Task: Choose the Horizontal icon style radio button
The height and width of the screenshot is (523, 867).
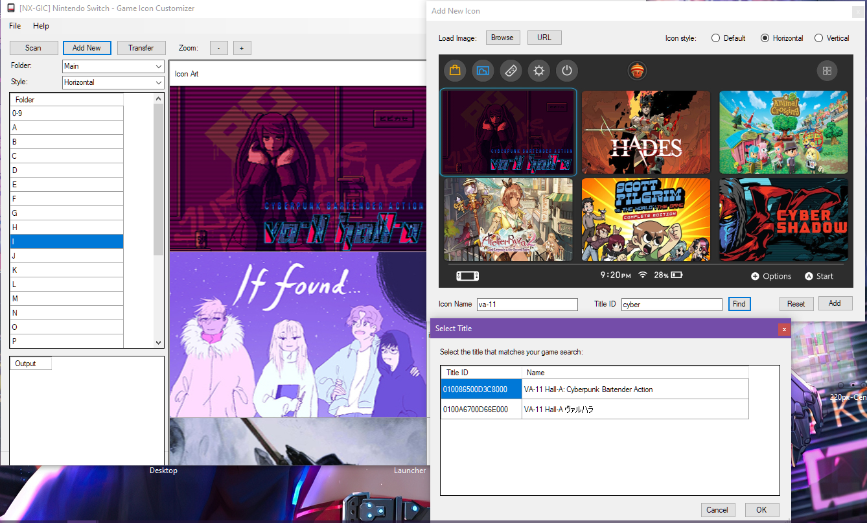Action: point(765,38)
